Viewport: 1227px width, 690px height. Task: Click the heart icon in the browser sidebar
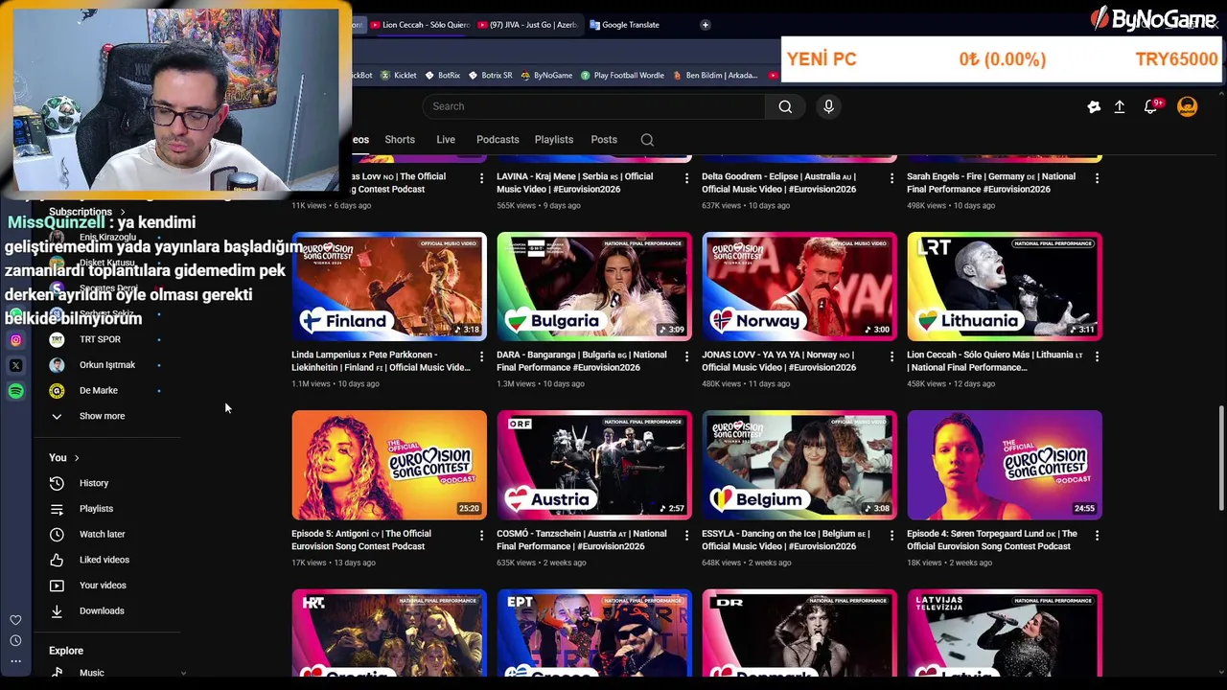15,620
